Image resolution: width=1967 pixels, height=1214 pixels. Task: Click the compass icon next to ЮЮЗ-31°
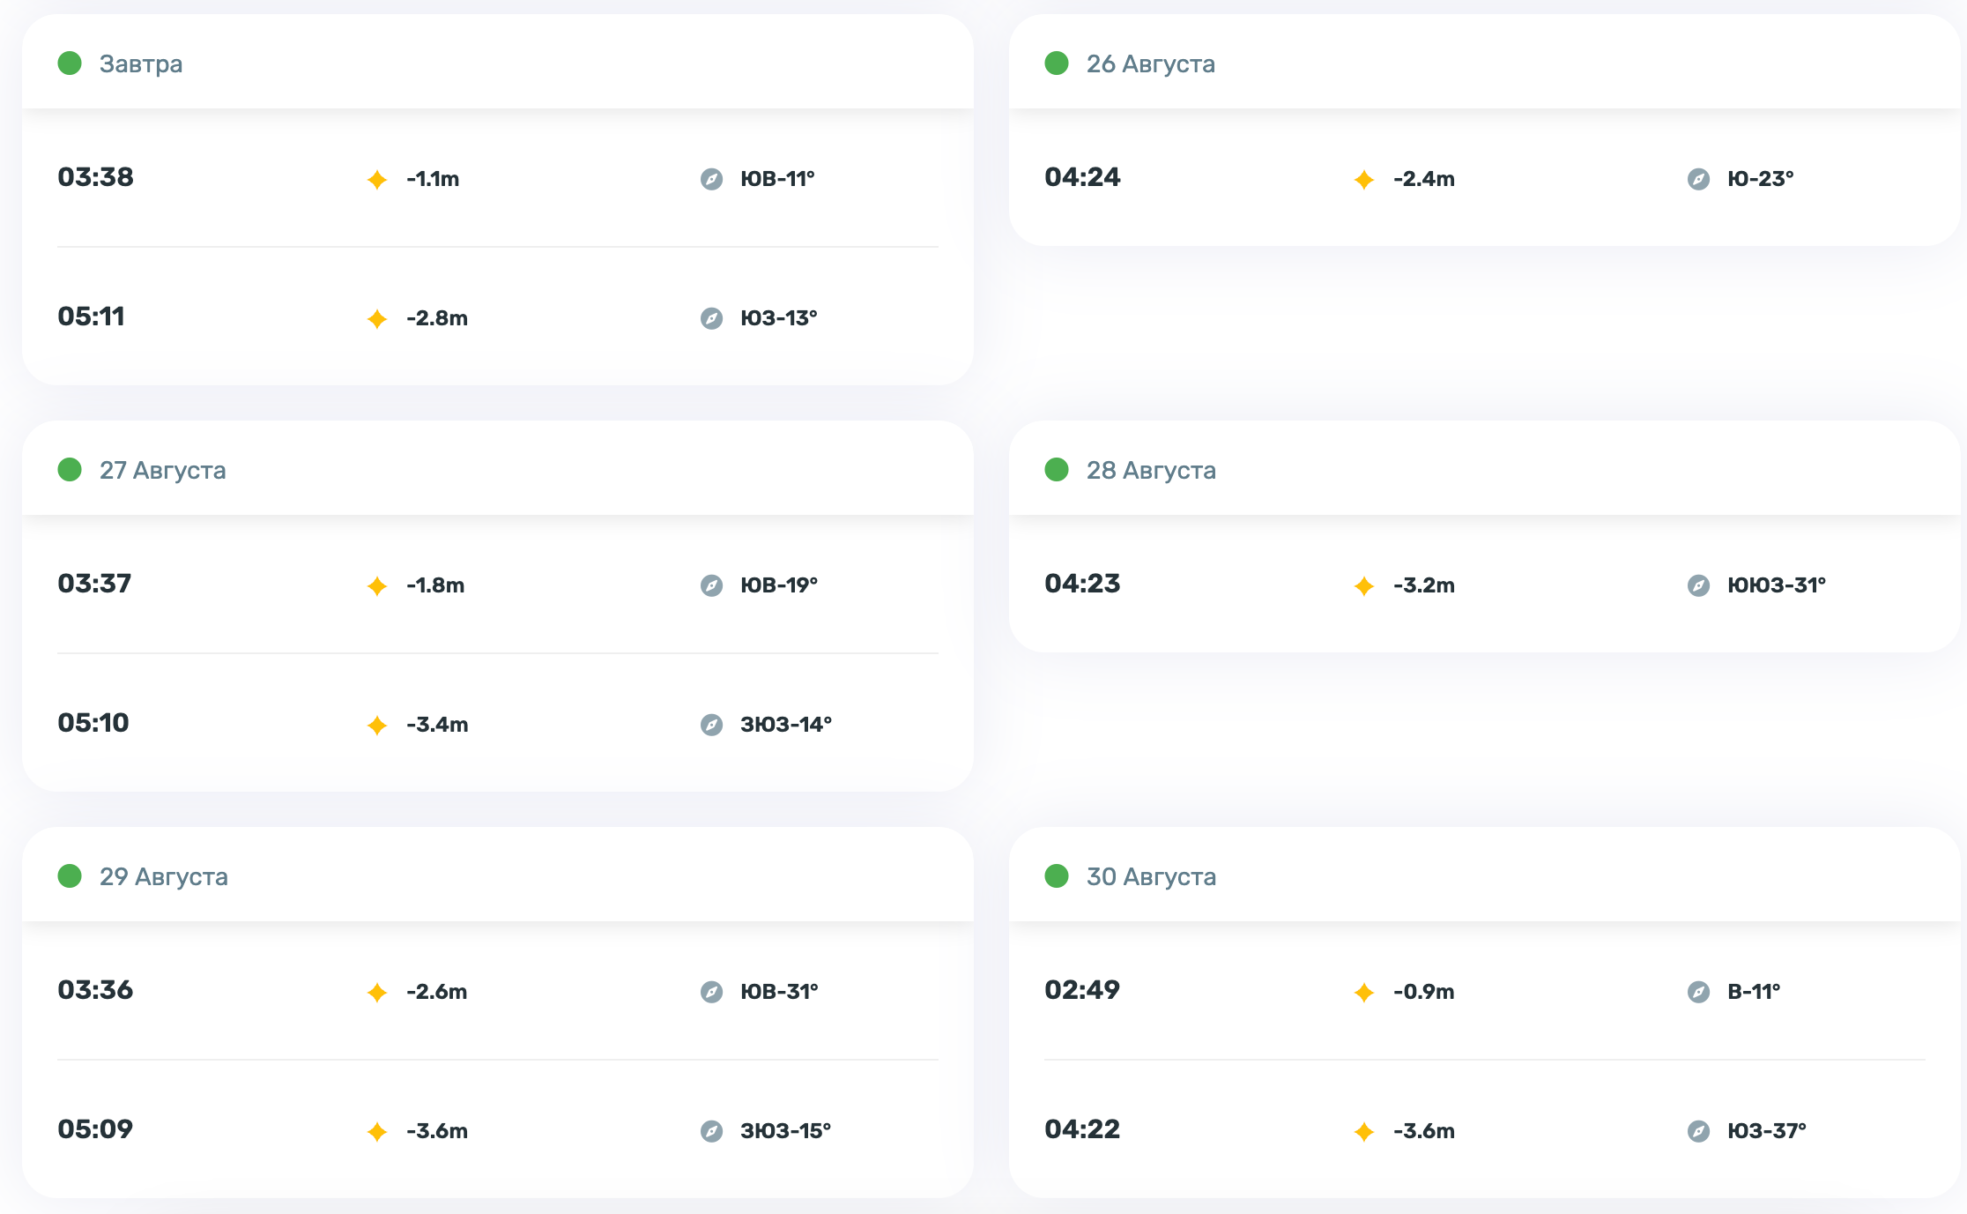point(1698,586)
